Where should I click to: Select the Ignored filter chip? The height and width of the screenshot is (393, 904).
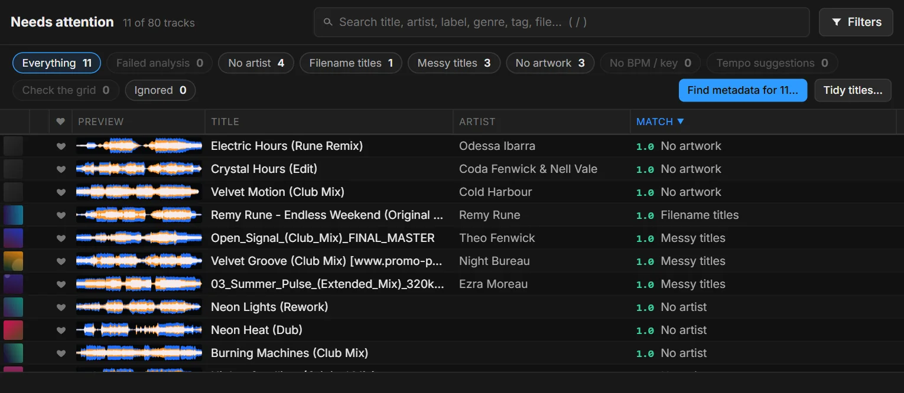[x=160, y=90]
